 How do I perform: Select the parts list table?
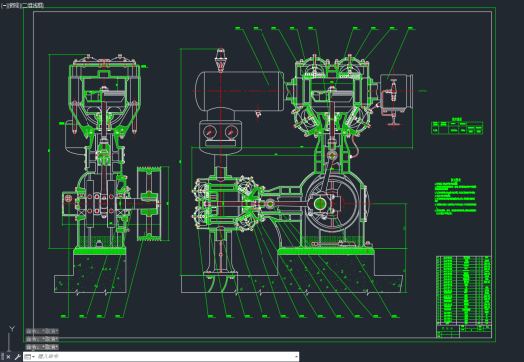pyautogui.click(x=464, y=296)
